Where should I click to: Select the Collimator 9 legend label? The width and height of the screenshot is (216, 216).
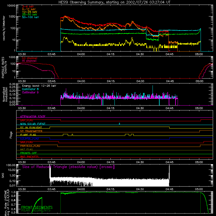pyautogui.click(x=30, y=92)
